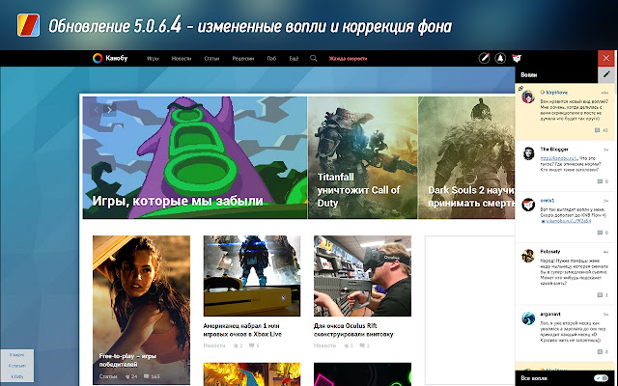This screenshot has height=386, width=618.
Task: Open comments icon on Polosaty's post
Action: tap(600, 295)
